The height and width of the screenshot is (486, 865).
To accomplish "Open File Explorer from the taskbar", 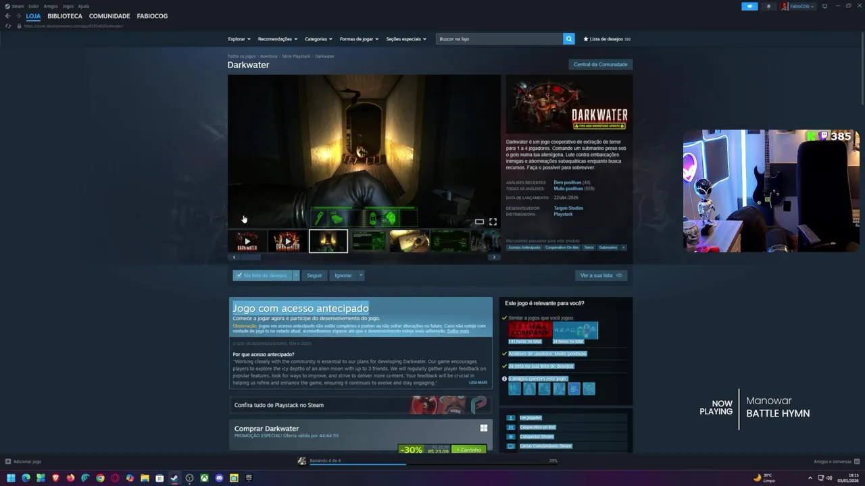I will pyautogui.click(x=145, y=478).
